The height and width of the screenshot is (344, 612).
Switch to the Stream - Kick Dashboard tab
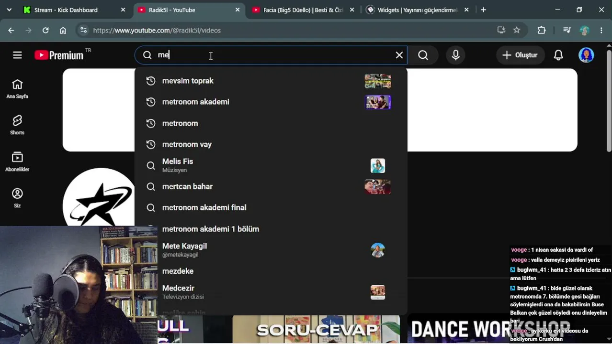click(x=66, y=10)
